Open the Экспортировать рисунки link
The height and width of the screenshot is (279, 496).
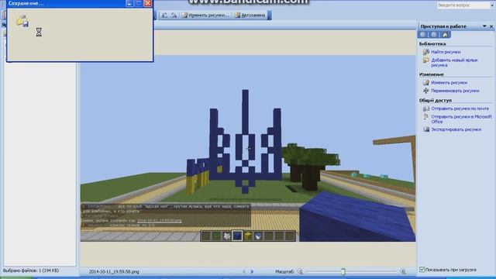(x=456, y=129)
